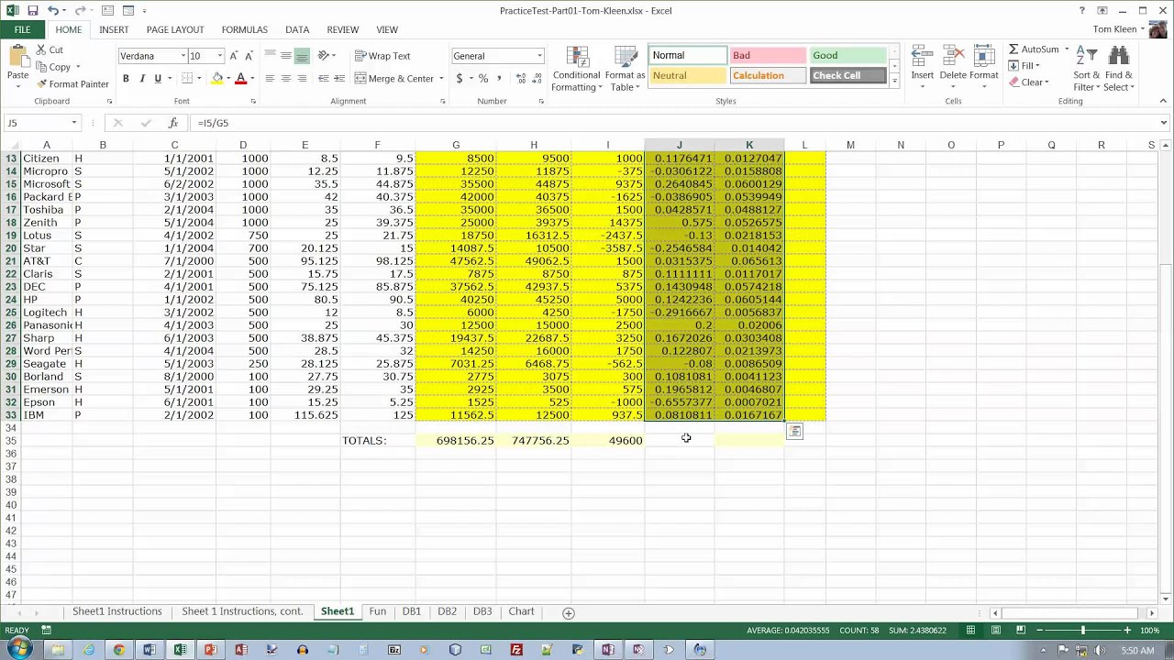Image resolution: width=1174 pixels, height=660 pixels.
Task: Apply the Check Cell style
Action: [848, 76]
